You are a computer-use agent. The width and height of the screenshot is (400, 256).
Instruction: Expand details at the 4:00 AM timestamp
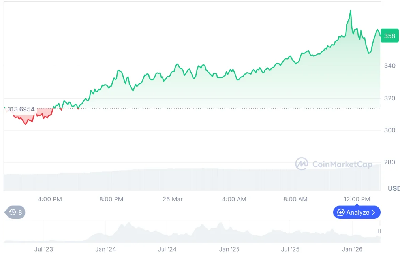(x=234, y=200)
